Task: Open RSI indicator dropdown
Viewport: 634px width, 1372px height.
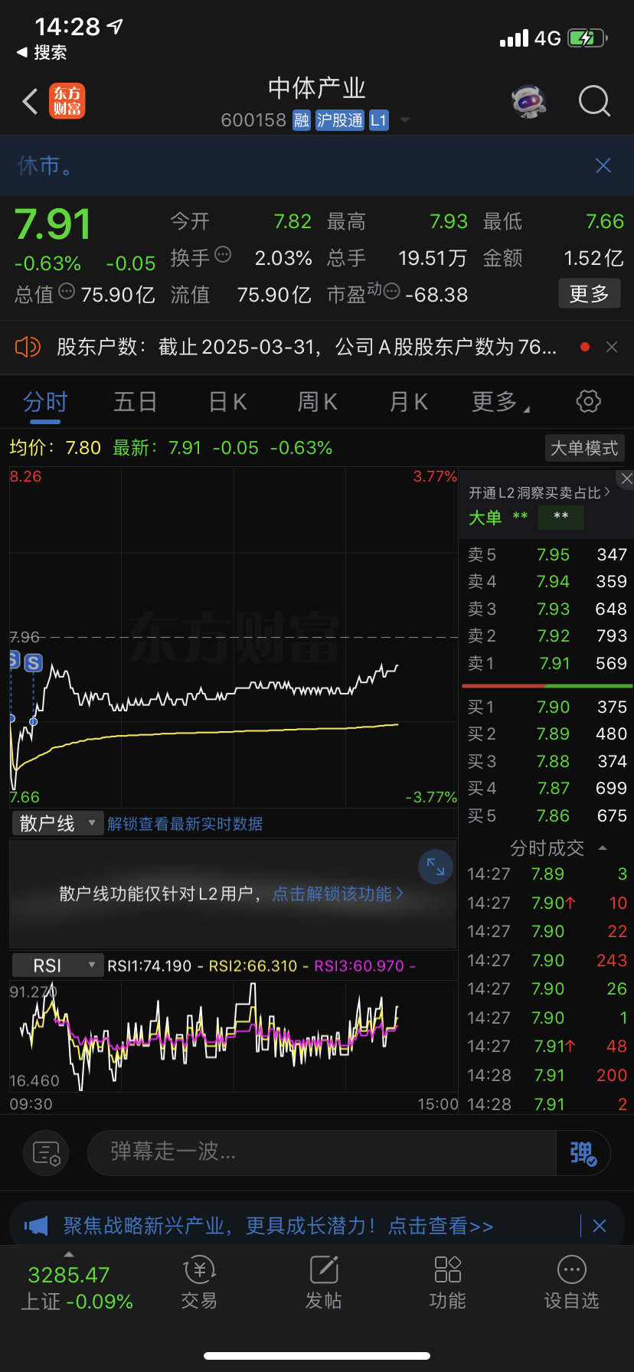Action: click(57, 965)
